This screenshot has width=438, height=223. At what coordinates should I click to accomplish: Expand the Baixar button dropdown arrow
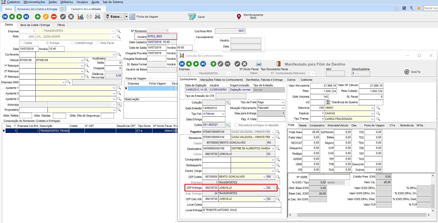[127, 17]
